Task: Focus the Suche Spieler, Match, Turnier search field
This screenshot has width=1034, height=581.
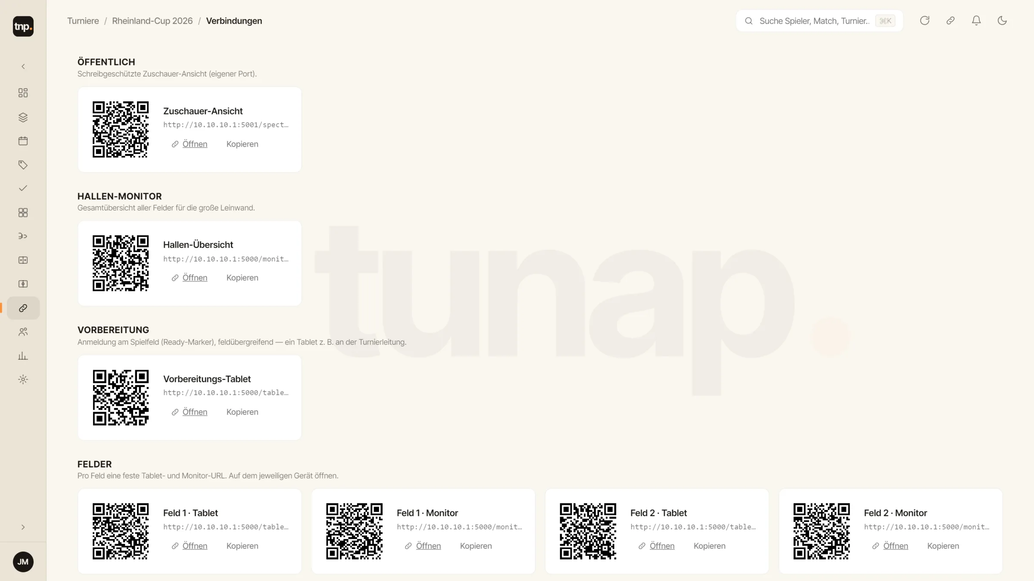Action: pos(819,21)
